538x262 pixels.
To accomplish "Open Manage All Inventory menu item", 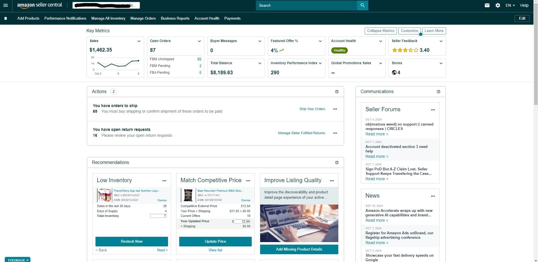I will pos(108,18).
